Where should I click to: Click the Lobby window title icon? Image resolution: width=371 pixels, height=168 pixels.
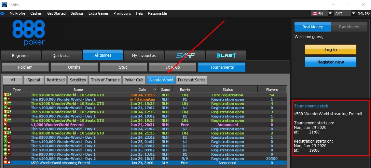(x=4, y=5)
